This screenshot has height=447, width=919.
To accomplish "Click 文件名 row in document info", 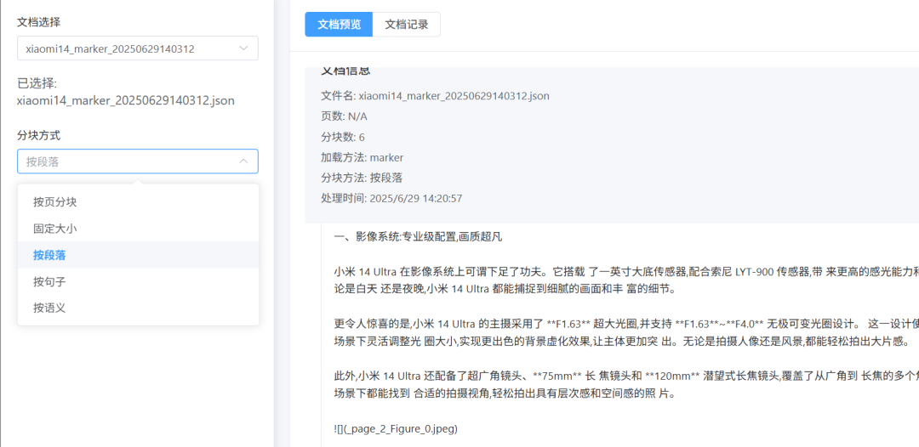I will click(x=435, y=96).
